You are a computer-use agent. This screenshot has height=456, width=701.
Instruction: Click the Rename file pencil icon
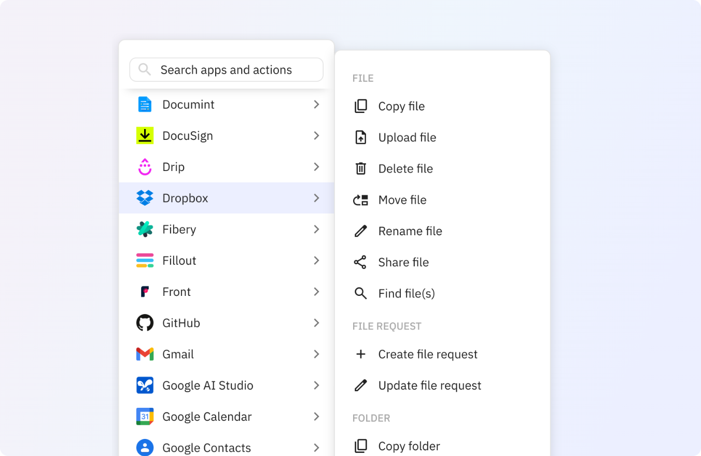click(360, 231)
